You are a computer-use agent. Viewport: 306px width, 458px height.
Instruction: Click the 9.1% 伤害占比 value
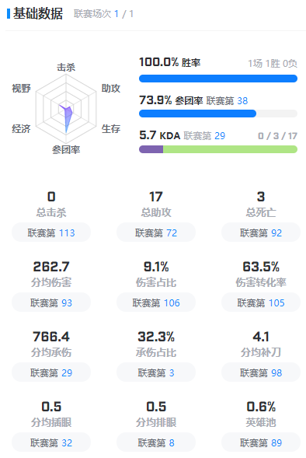pyautogui.click(x=156, y=267)
